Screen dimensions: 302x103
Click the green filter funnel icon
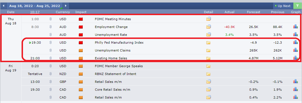pyautogui.click(x=298, y=6)
